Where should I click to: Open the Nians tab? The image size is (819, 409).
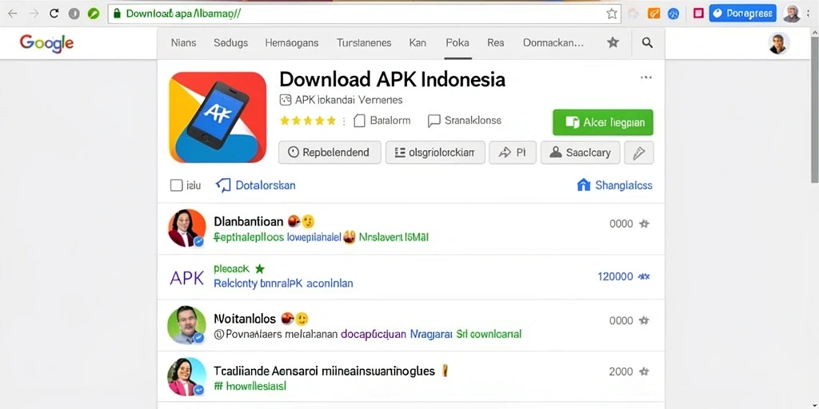[184, 43]
